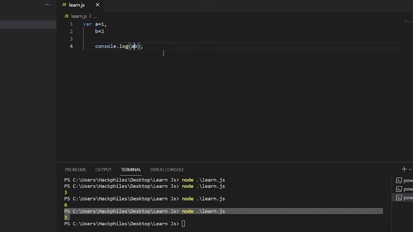413x232 pixels.
Task: Select the learn.js editor tab
Action: [x=77, y=5]
